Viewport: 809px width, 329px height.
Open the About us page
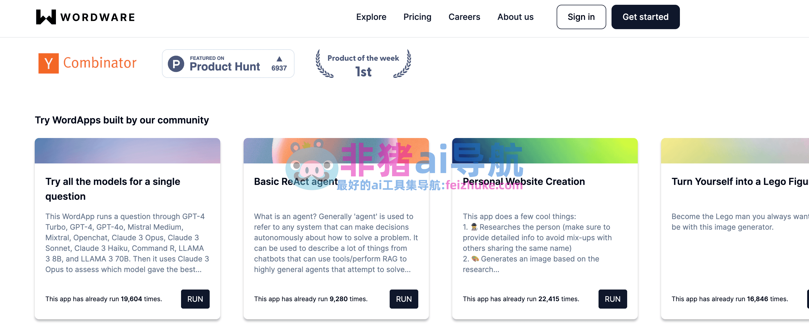(x=515, y=17)
